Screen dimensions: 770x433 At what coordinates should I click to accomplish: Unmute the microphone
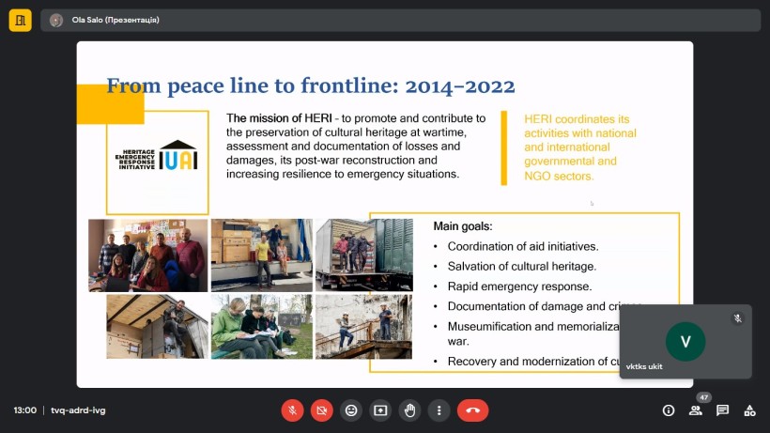pos(292,410)
